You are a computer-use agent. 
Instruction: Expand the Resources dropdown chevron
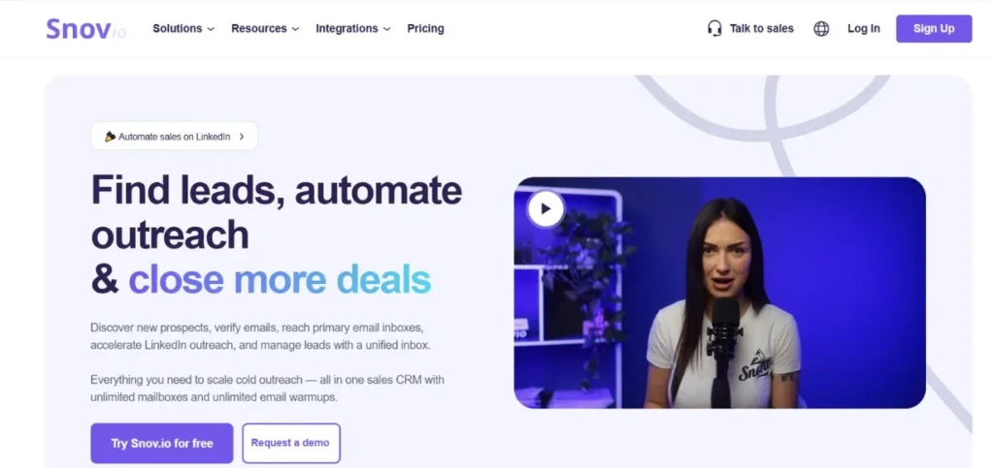point(295,29)
